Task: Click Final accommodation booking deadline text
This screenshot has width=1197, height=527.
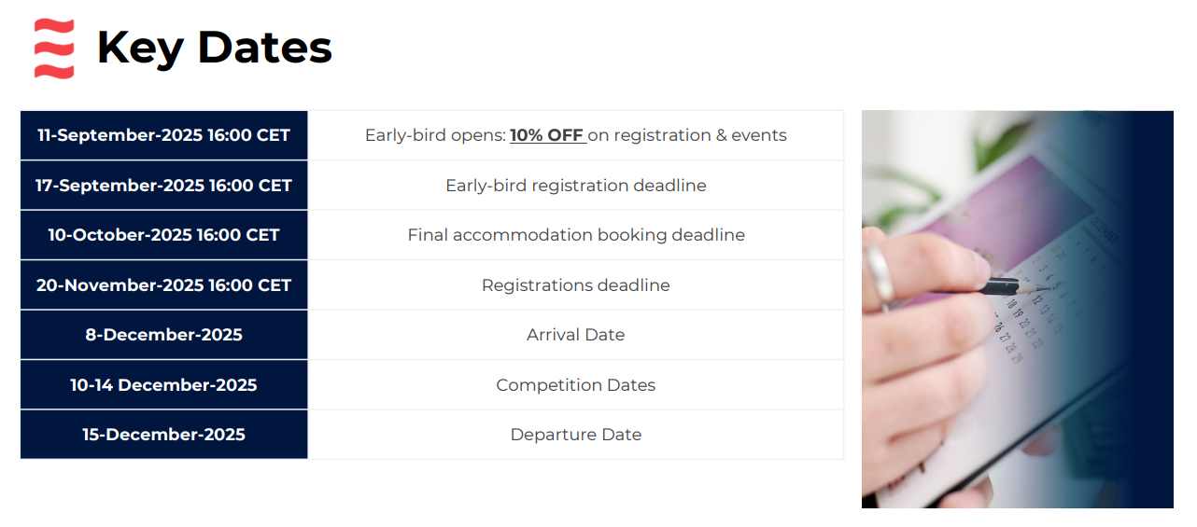Action: coord(576,235)
